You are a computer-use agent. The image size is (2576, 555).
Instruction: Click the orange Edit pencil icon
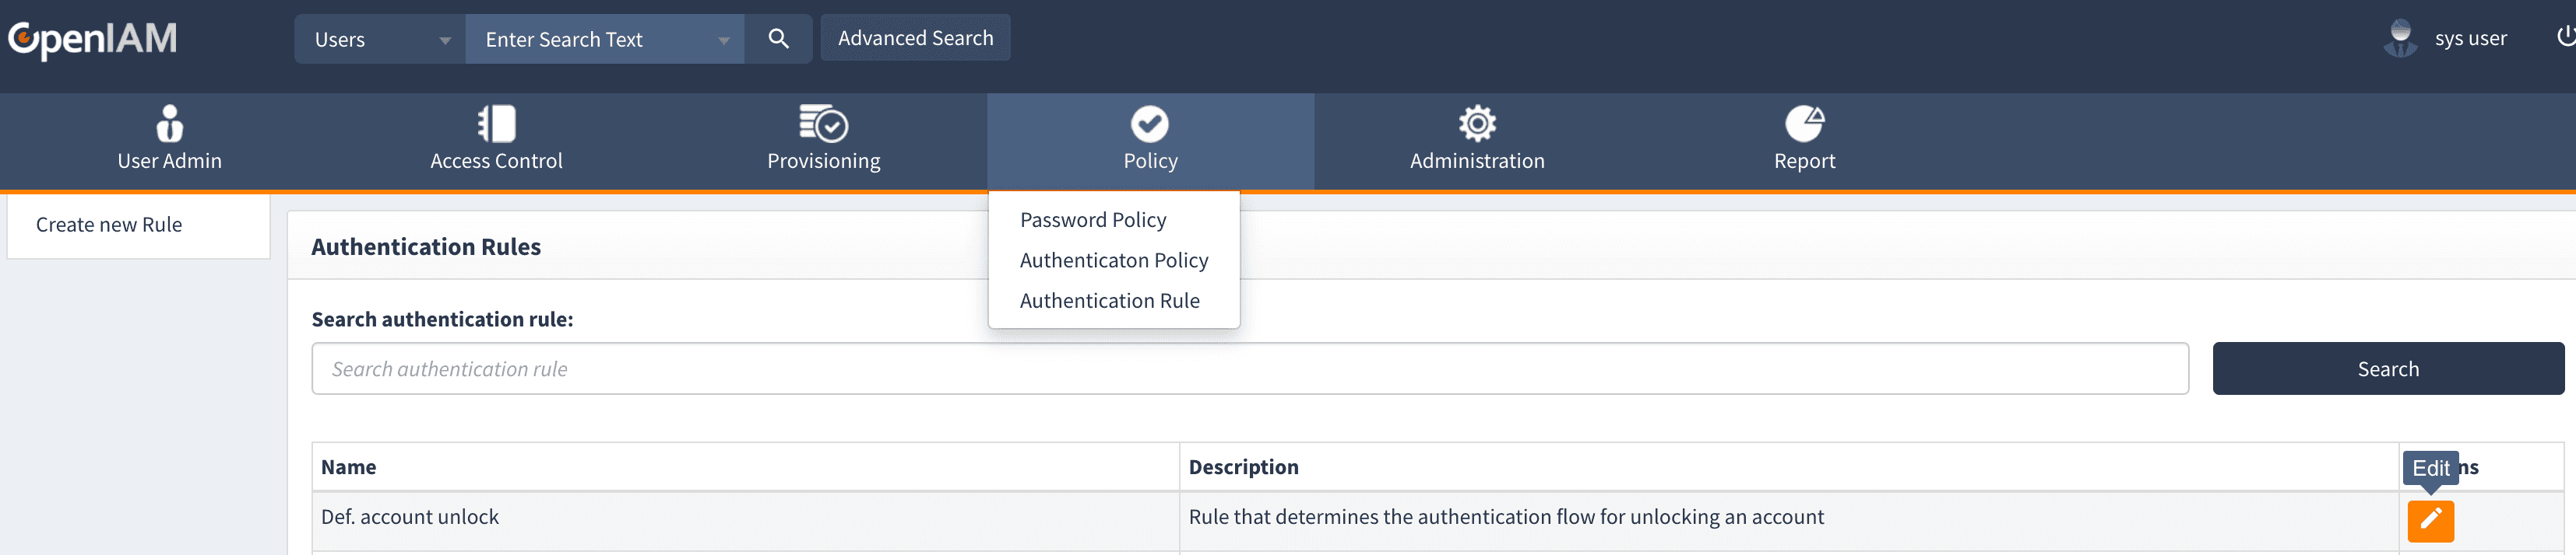tap(2429, 520)
